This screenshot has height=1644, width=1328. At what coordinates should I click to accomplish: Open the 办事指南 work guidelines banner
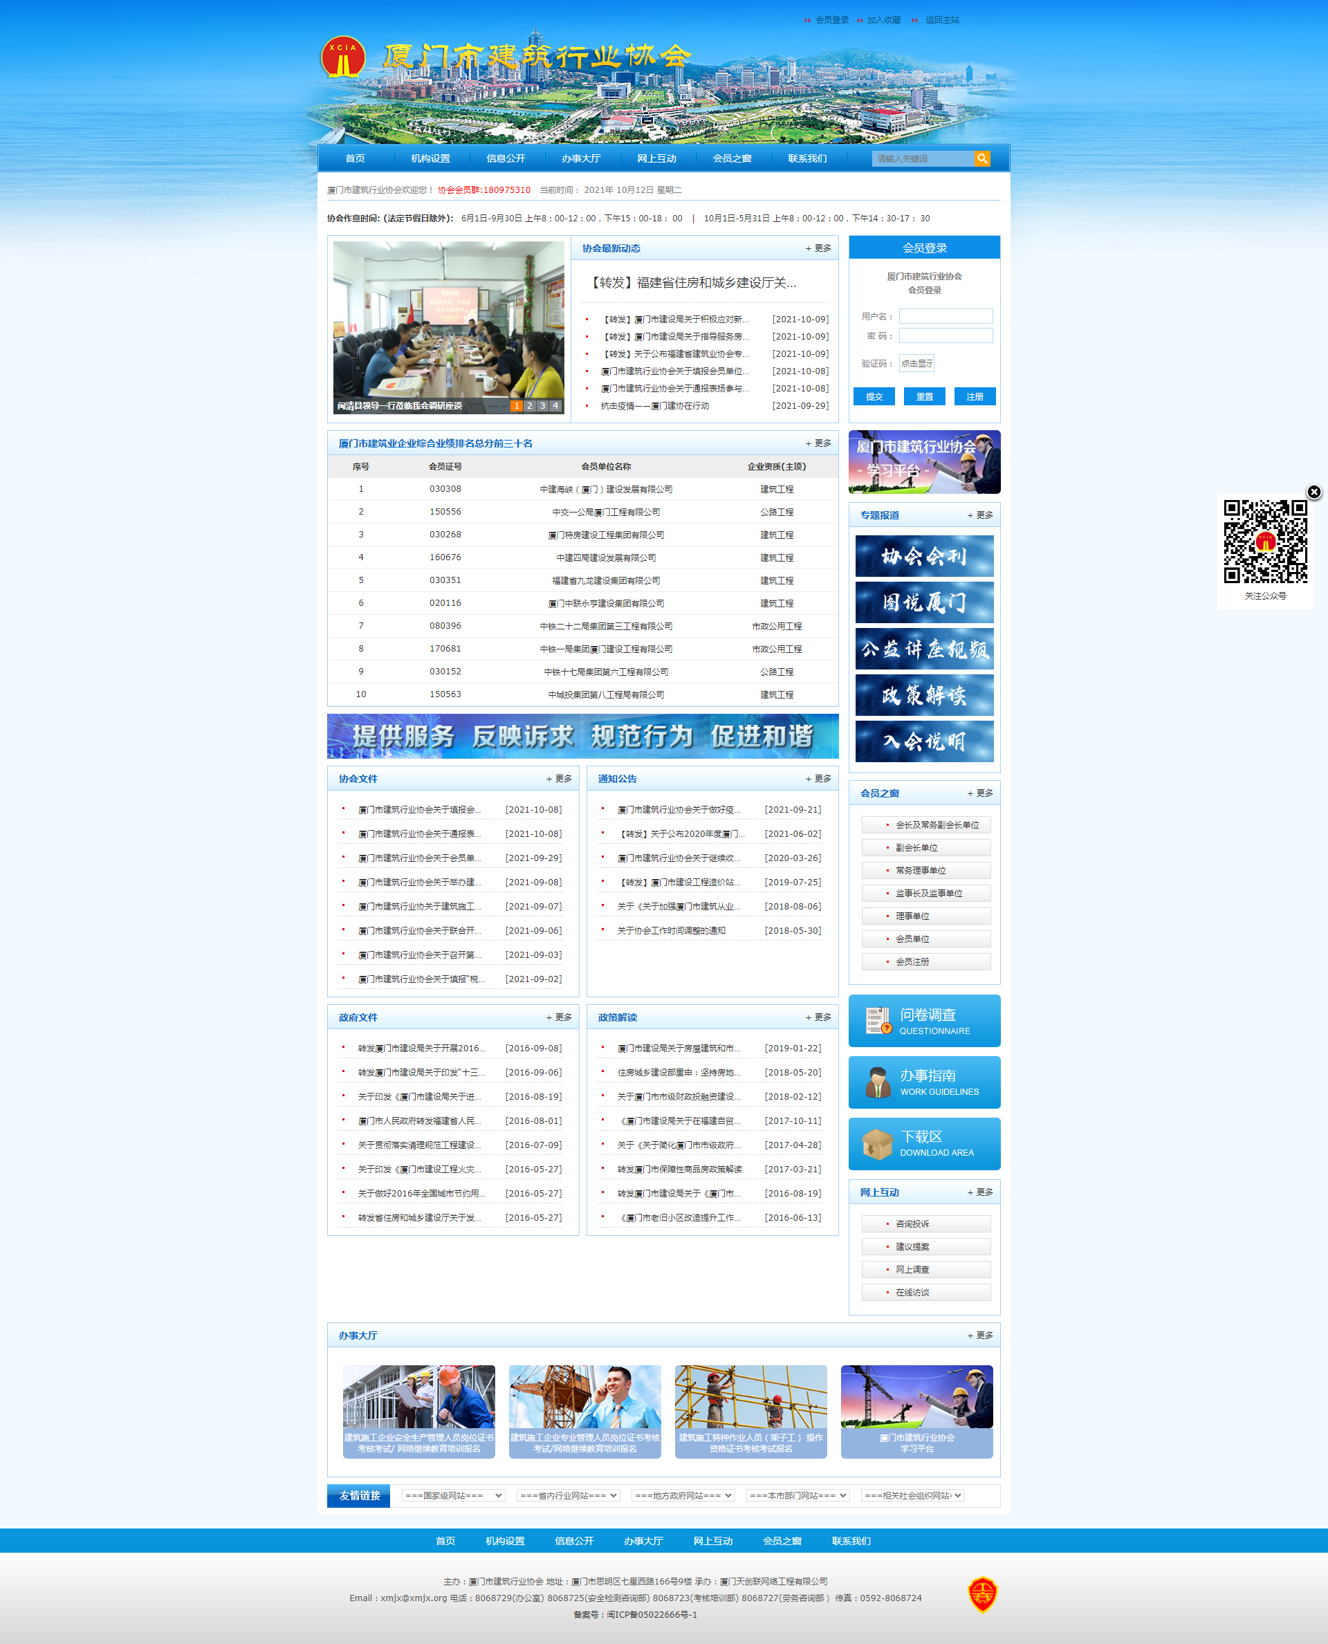coord(924,1082)
